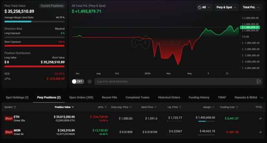Open the Perp & Spot dropdown

tap(227, 7)
